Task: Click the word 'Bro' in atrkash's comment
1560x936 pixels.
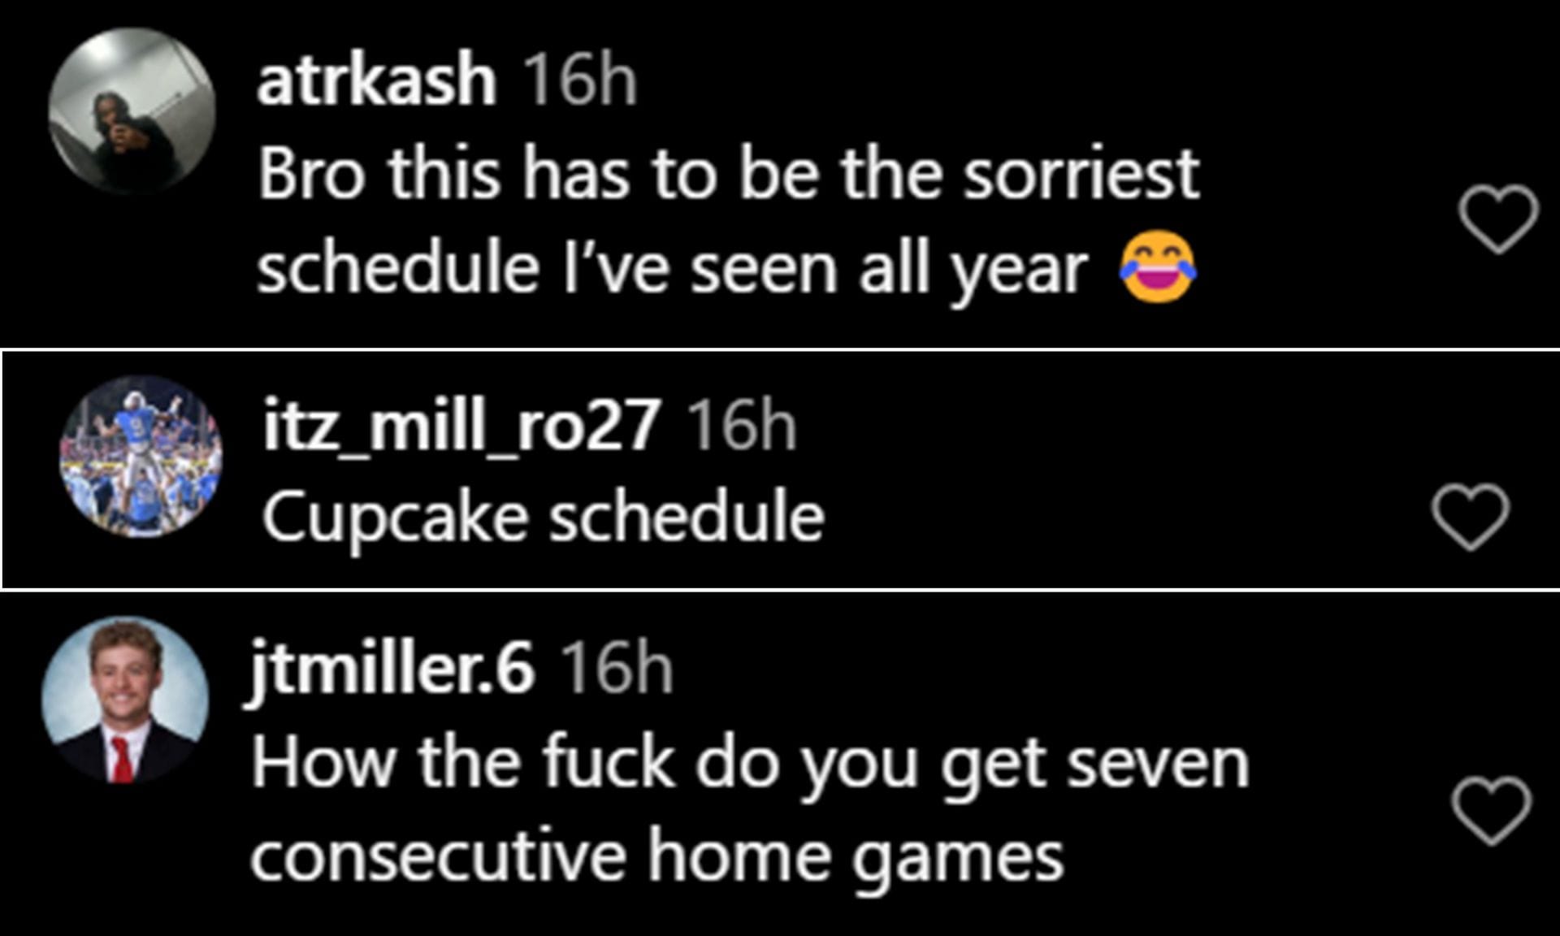Action: click(x=311, y=173)
